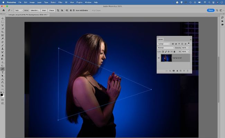Select the Type tool
Screen dimensions: 225x138
(3, 72)
